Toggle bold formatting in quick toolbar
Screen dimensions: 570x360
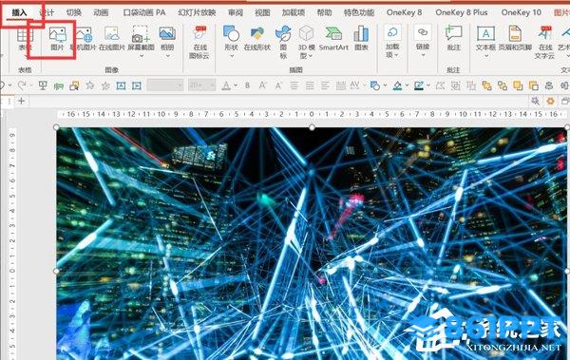point(247,85)
